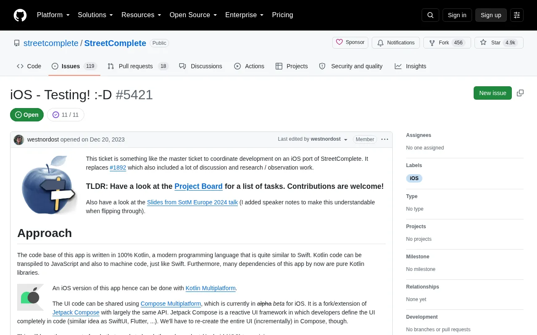Open the streetcomplete owner link
This screenshot has width=537, height=335.
[x=51, y=43]
